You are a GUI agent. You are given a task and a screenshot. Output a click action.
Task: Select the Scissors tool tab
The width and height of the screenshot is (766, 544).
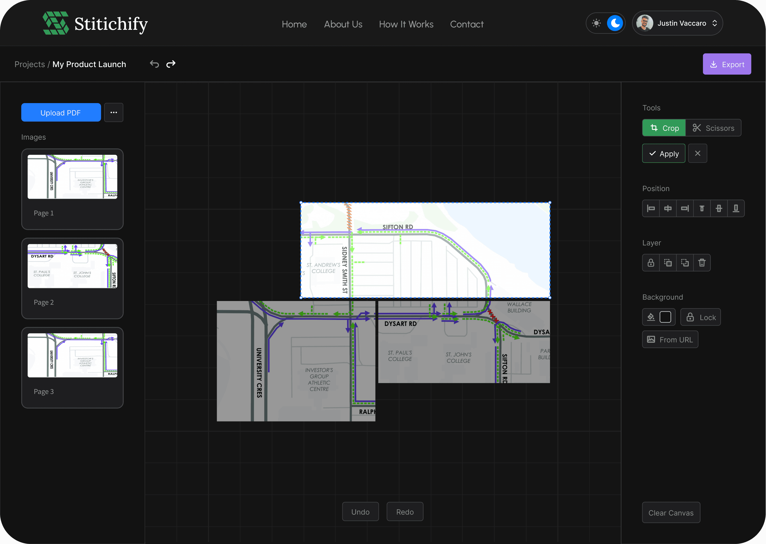coord(713,128)
